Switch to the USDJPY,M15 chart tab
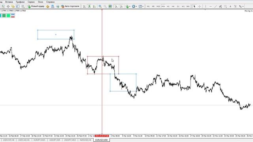Image resolution: width=253 pixels, height=142 pixels. (x=70, y=140)
